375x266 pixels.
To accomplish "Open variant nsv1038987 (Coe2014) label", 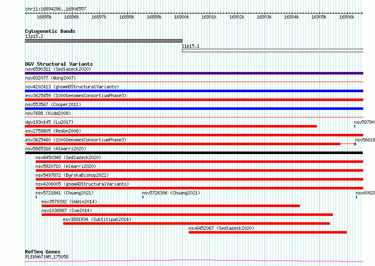I will (x=67, y=210).
